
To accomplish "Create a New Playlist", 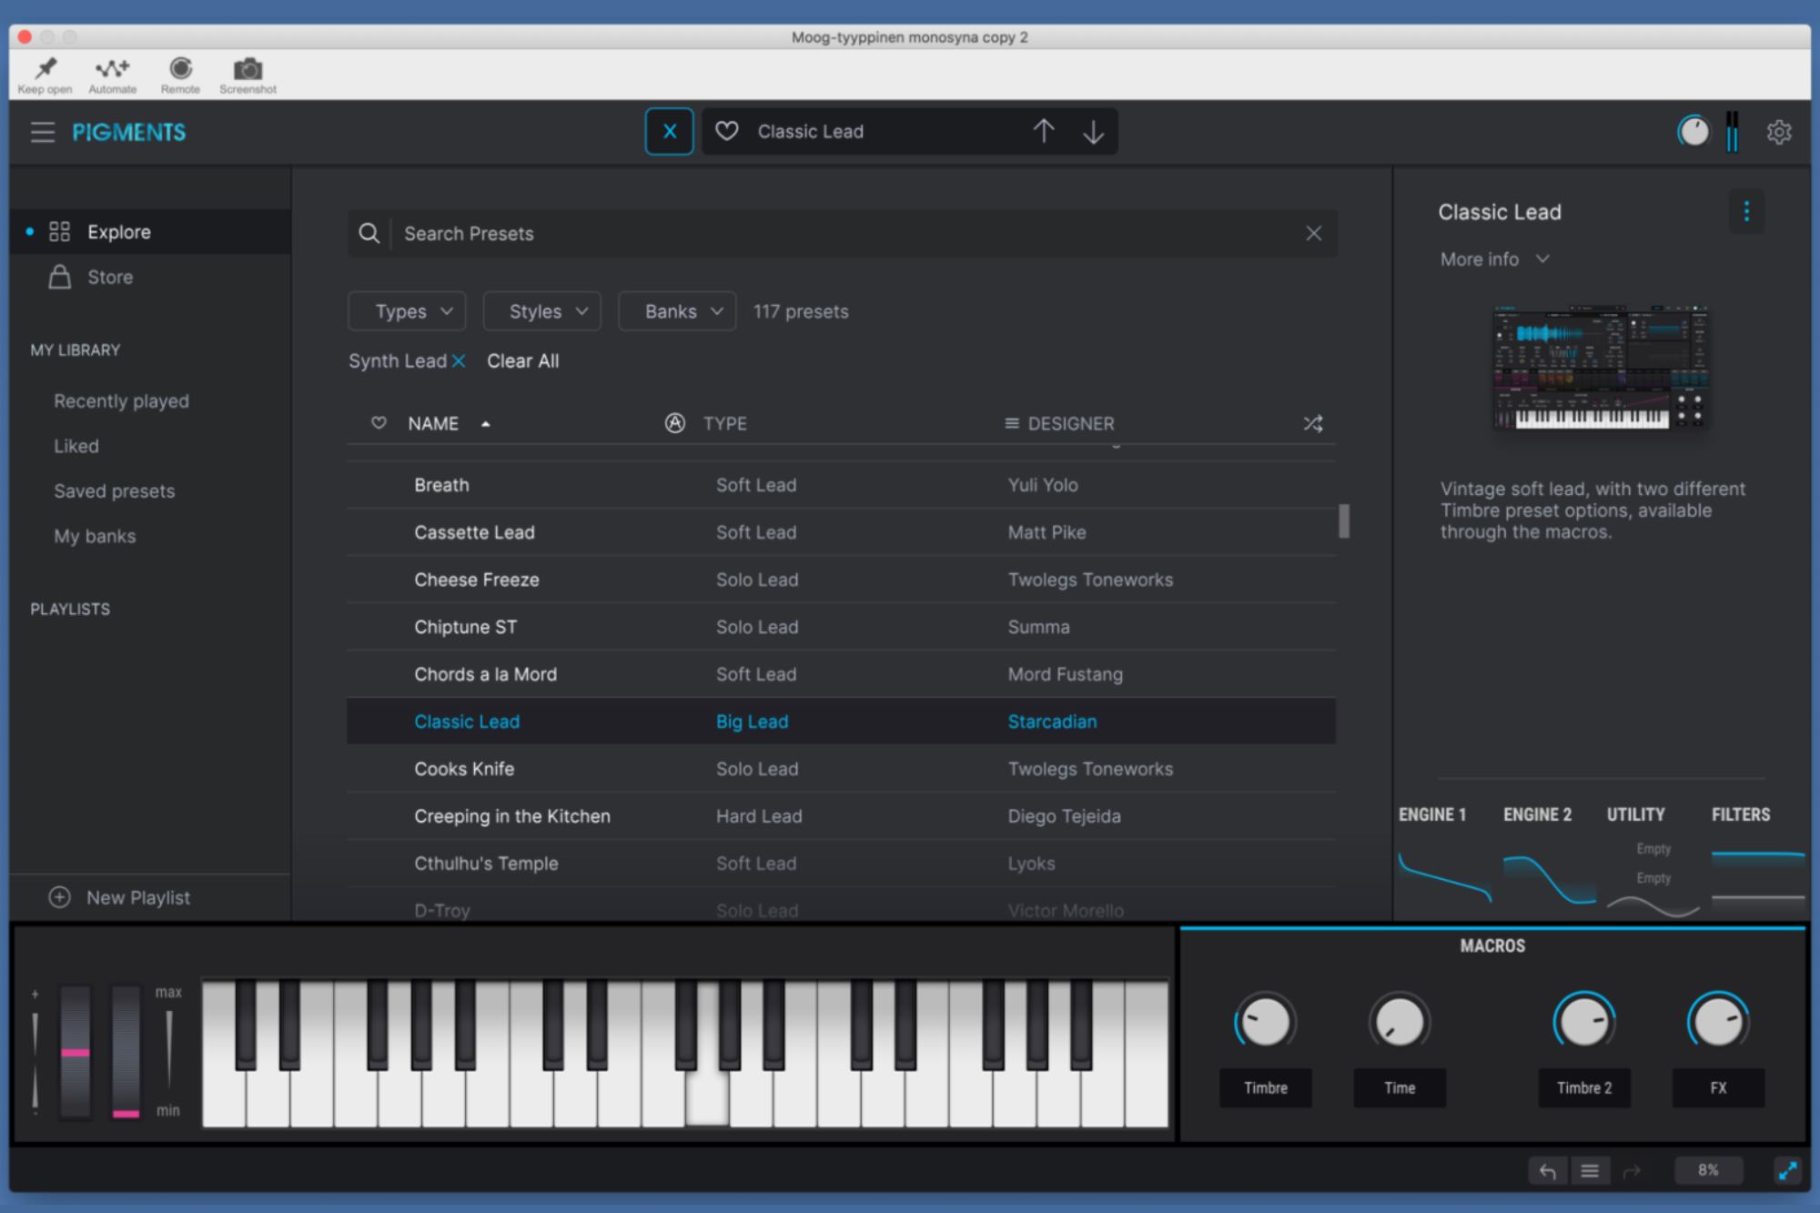I will [x=119, y=897].
